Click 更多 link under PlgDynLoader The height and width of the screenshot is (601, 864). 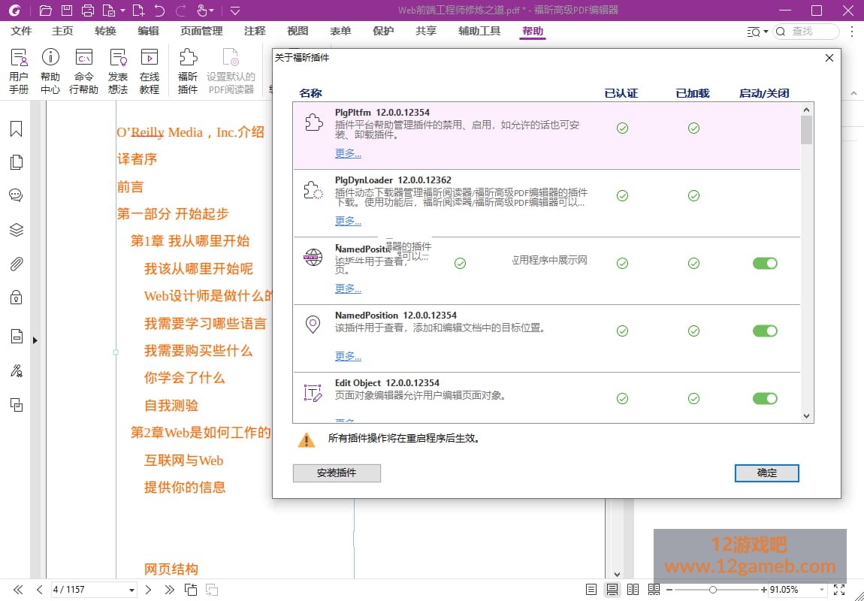tap(348, 221)
